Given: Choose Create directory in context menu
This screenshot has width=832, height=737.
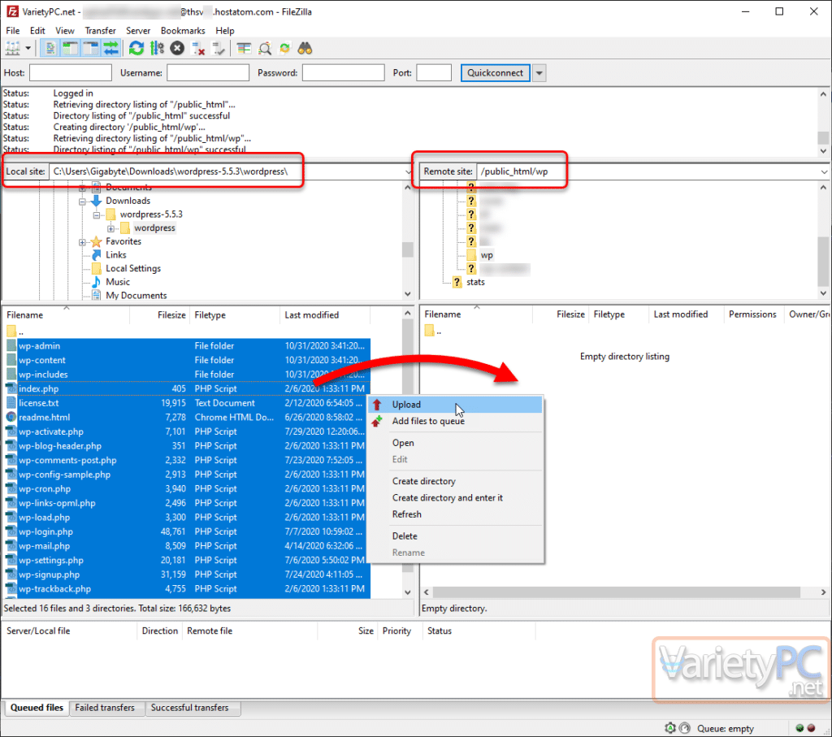Looking at the screenshot, I should coord(456,481).
